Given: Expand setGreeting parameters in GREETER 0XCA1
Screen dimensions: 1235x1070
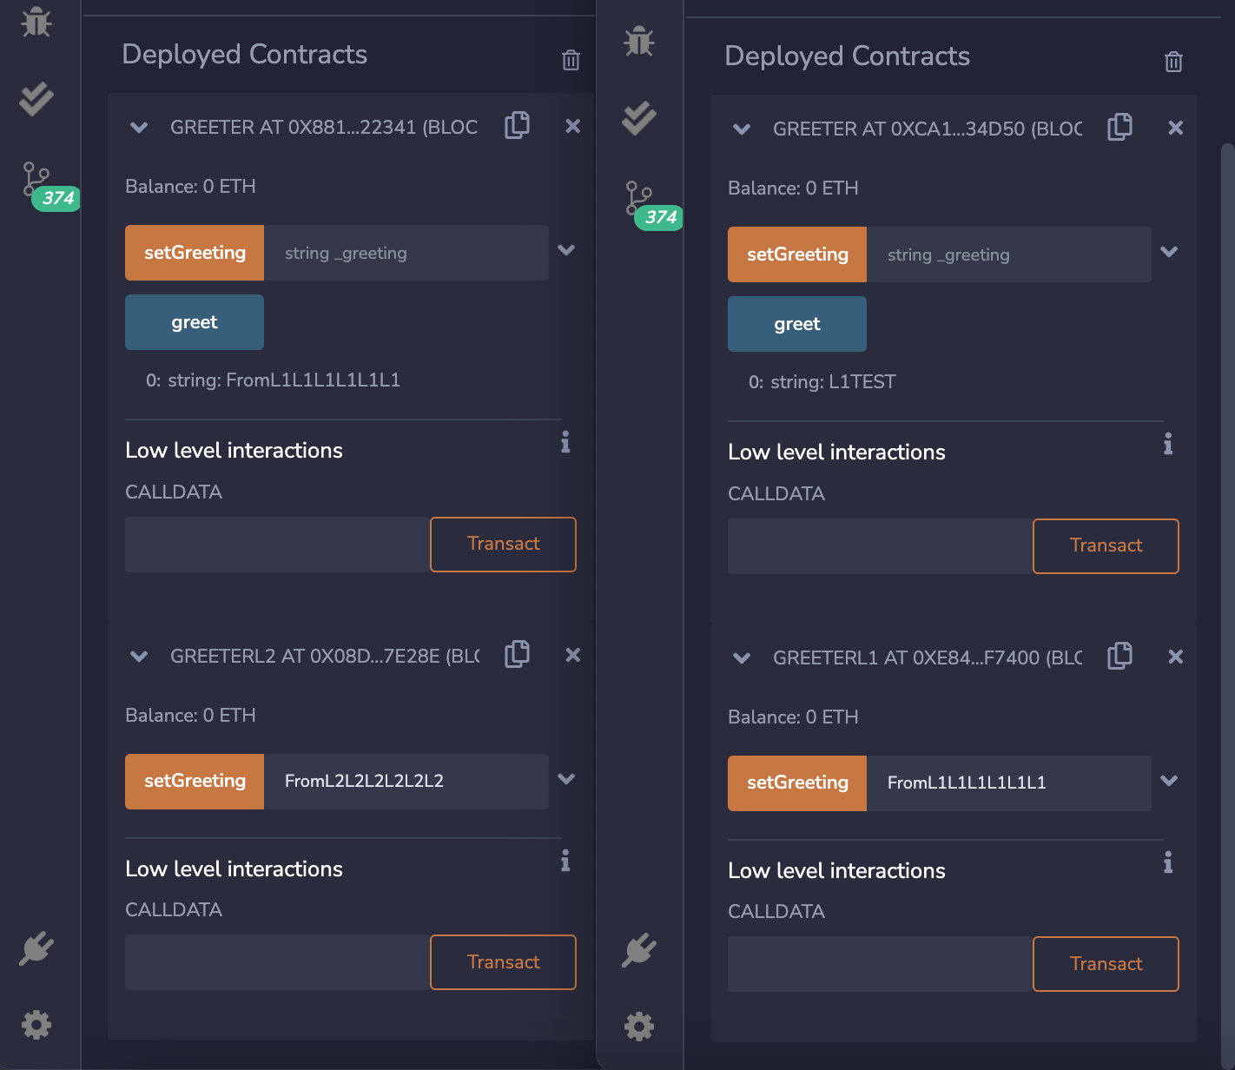Looking at the screenshot, I should tap(1169, 252).
